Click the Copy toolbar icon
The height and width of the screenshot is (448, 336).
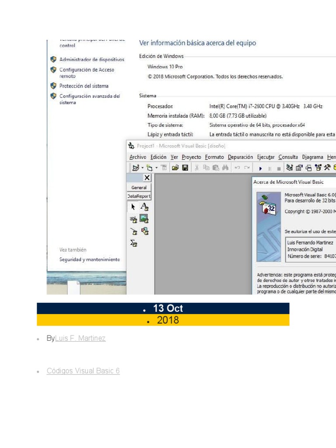tap(206, 168)
